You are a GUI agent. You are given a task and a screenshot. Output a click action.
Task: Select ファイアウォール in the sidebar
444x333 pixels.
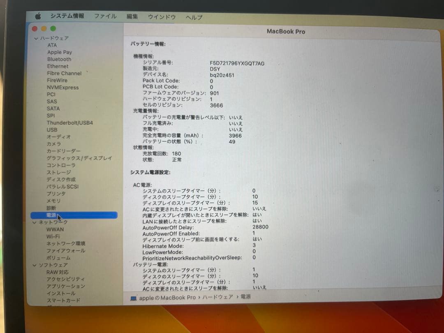point(66,251)
